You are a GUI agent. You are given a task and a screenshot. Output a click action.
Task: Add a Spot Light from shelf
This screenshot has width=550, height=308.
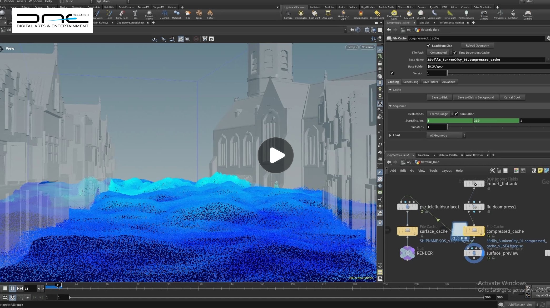[x=314, y=15]
